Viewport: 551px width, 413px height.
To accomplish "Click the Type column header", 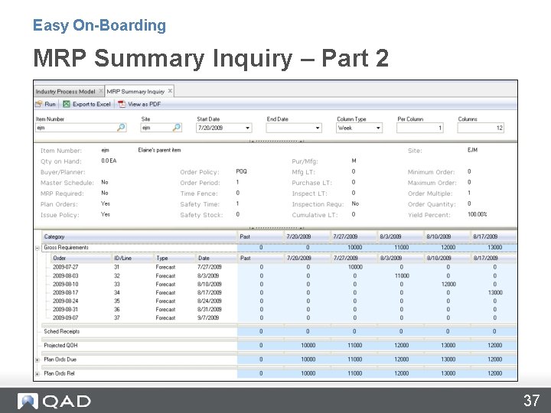I will (174, 258).
